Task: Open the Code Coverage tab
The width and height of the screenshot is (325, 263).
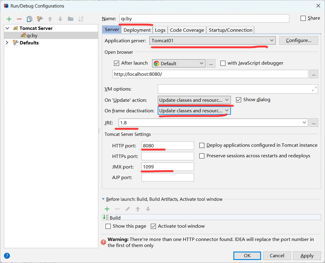Action: coord(187,30)
